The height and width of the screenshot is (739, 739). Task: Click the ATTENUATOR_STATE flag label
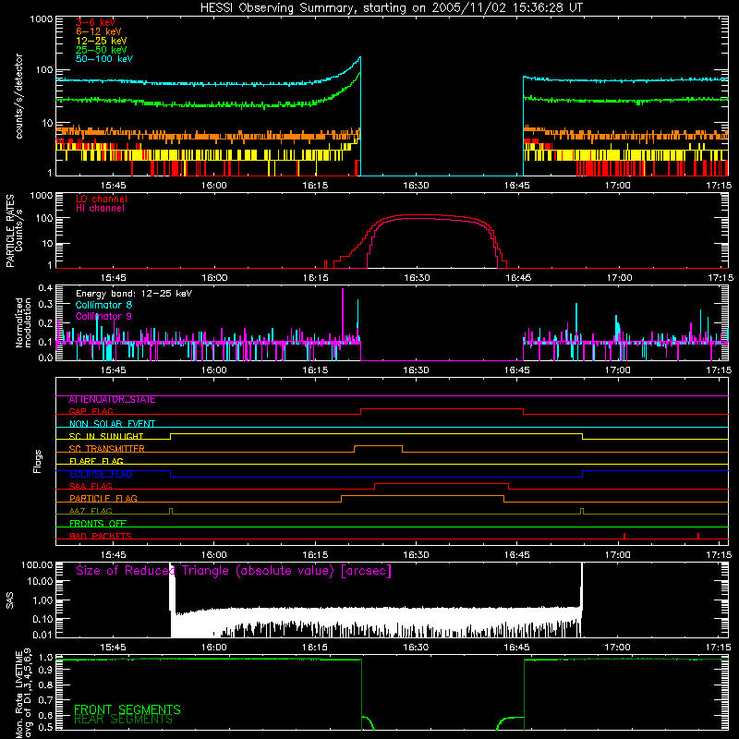point(112,400)
